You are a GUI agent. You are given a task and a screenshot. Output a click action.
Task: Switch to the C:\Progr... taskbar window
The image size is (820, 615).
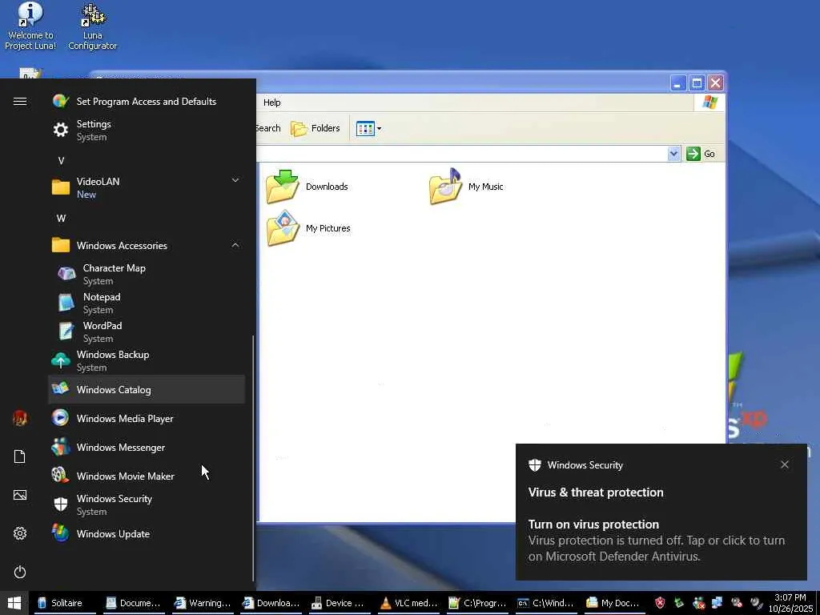477,603
